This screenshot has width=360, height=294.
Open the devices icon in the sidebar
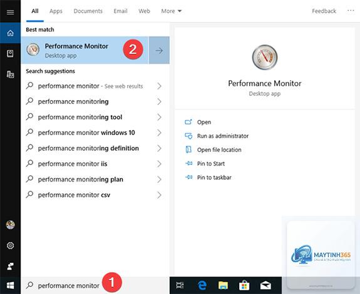(x=10, y=74)
